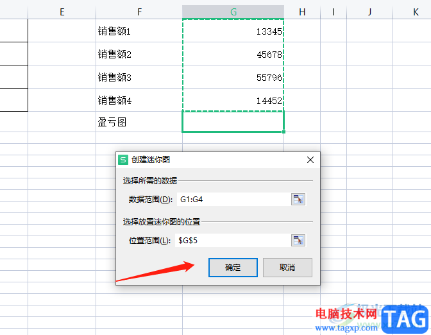Click the data range selector icon
Viewport: 431px width, 335px height.
(298, 199)
